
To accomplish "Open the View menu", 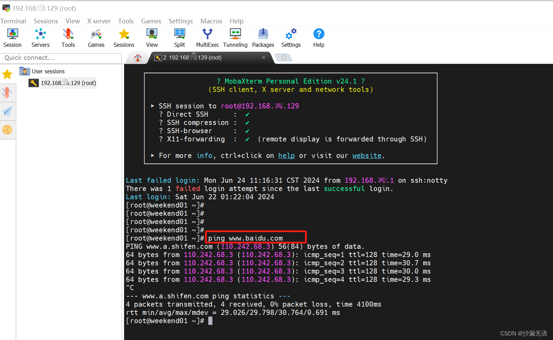I will tap(73, 21).
